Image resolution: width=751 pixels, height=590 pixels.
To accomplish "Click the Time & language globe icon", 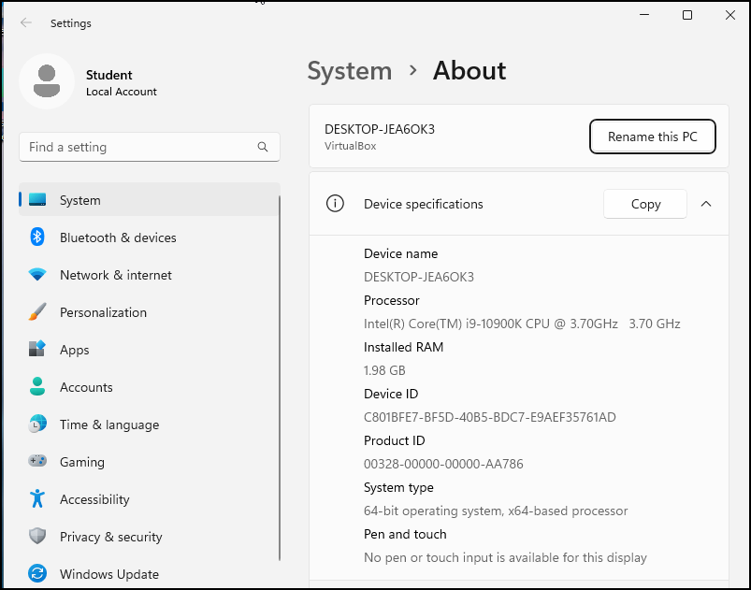I will click(x=37, y=424).
